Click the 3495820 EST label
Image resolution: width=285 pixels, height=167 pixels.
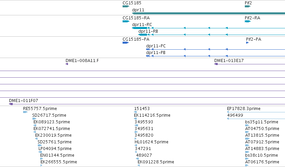(x=144, y=135)
